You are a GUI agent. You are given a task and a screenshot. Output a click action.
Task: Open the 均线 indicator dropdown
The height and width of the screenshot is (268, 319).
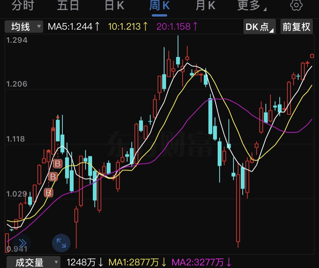(x=24, y=27)
